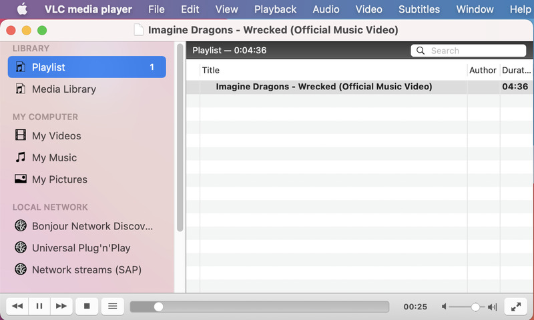Zoom the window with green button
The height and width of the screenshot is (320, 534).
42,30
